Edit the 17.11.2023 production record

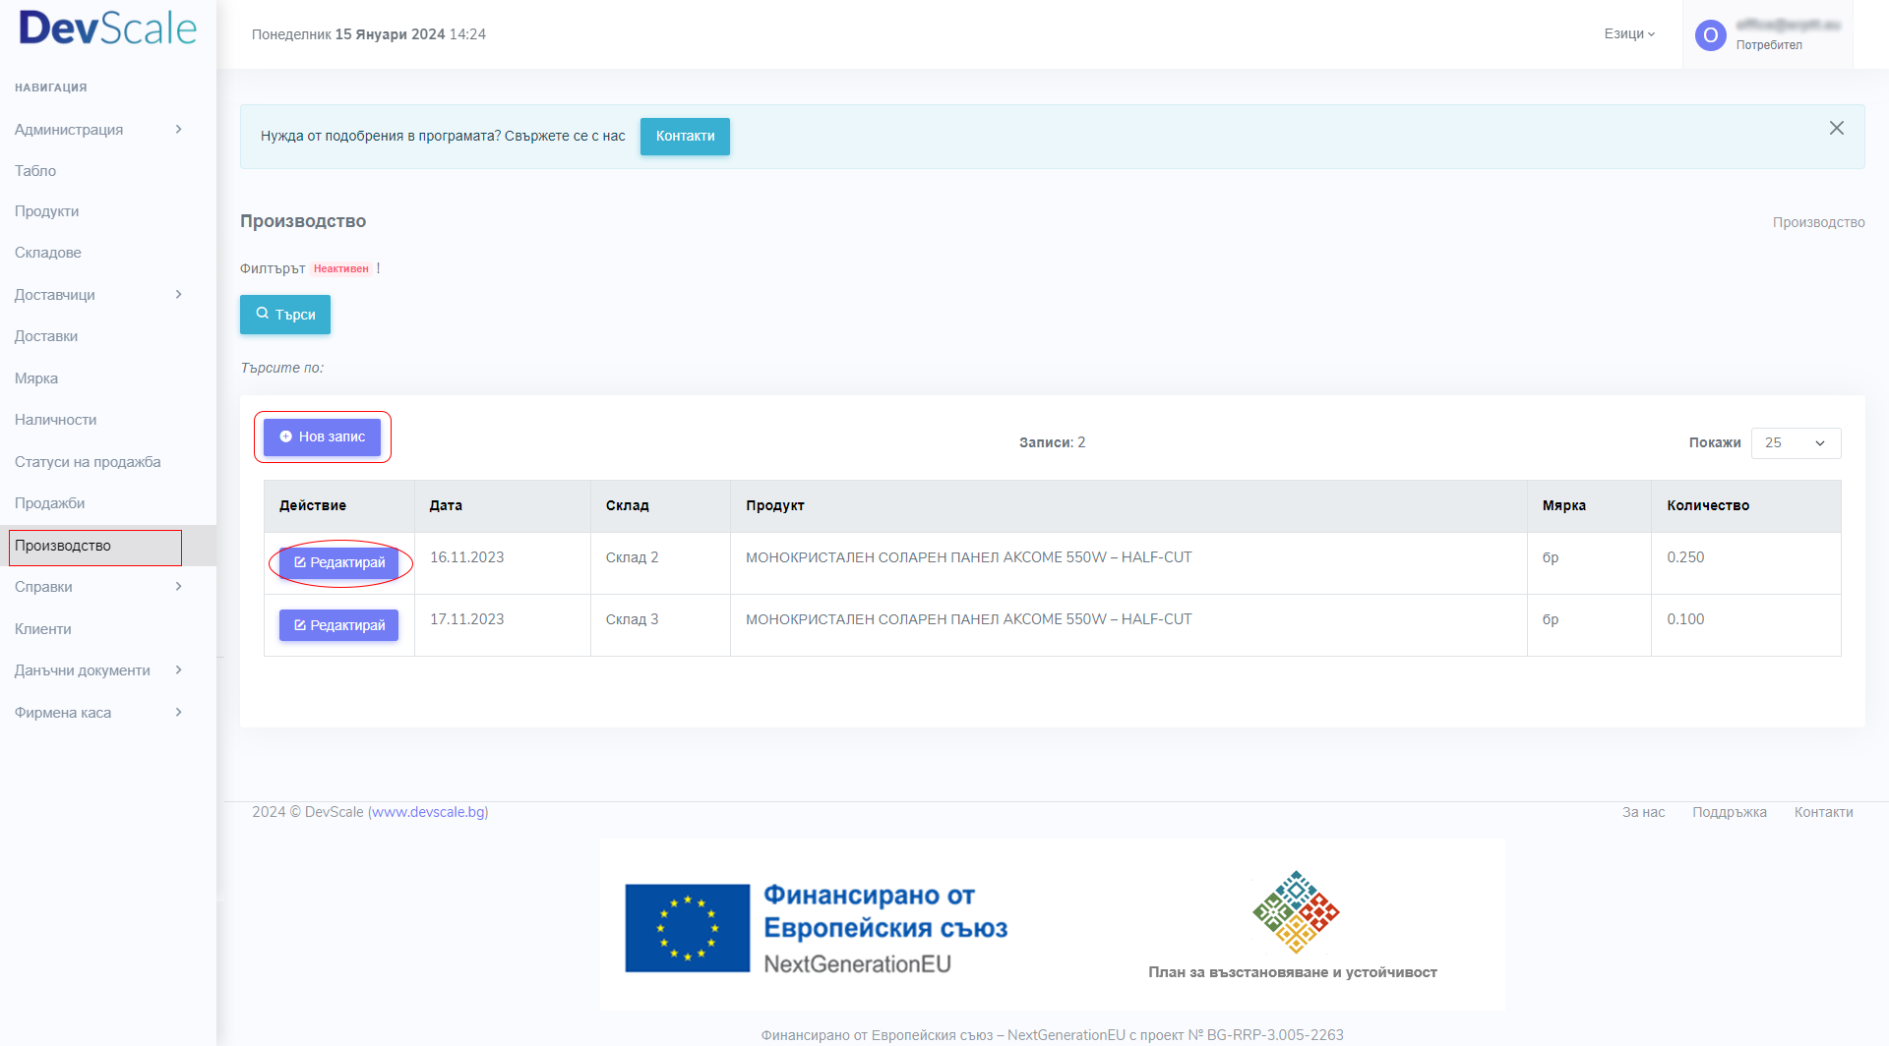(x=338, y=625)
